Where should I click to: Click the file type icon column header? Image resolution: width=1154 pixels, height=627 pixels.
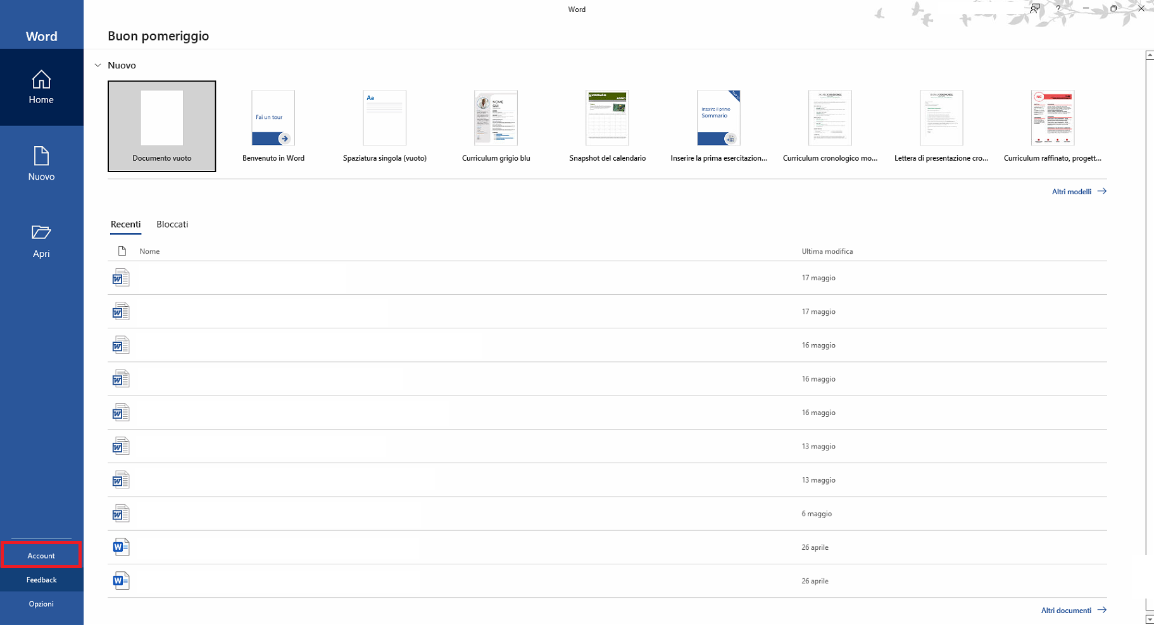pyautogui.click(x=122, y=251)
